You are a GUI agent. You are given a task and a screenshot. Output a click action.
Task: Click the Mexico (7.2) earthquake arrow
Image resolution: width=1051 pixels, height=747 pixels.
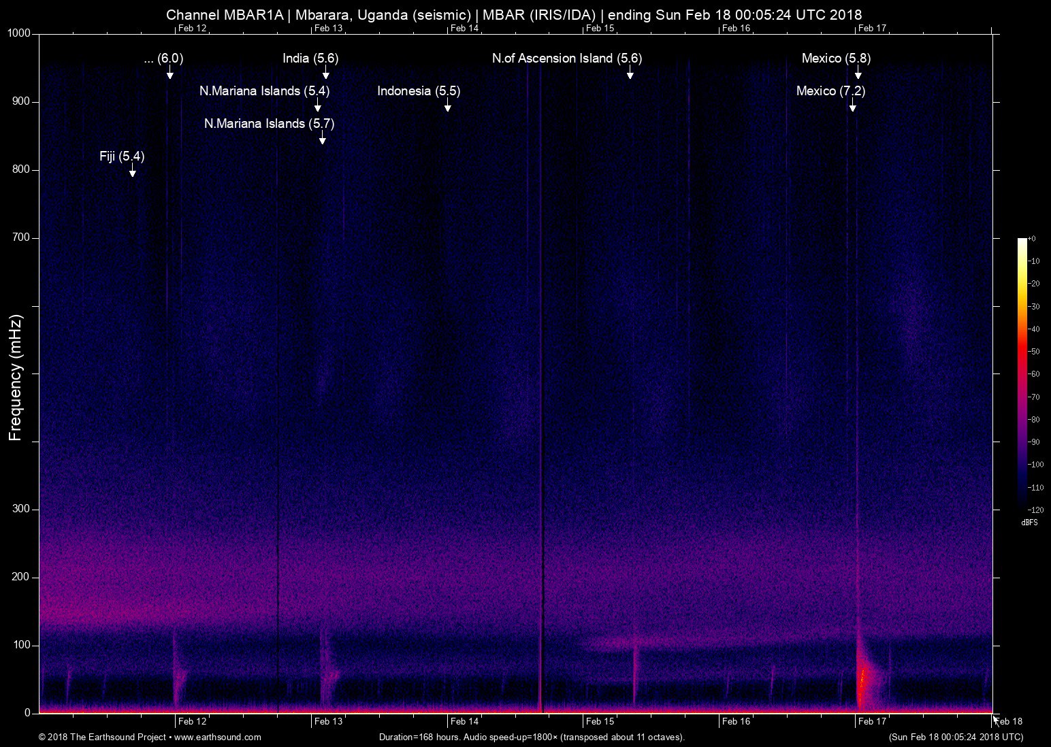pyautogui.click(x=852, y=107)
